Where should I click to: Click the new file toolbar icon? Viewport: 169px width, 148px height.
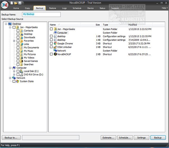tap(12, 3)
